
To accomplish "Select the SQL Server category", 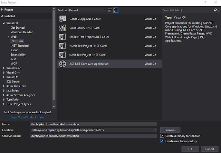I will point(13,82).
